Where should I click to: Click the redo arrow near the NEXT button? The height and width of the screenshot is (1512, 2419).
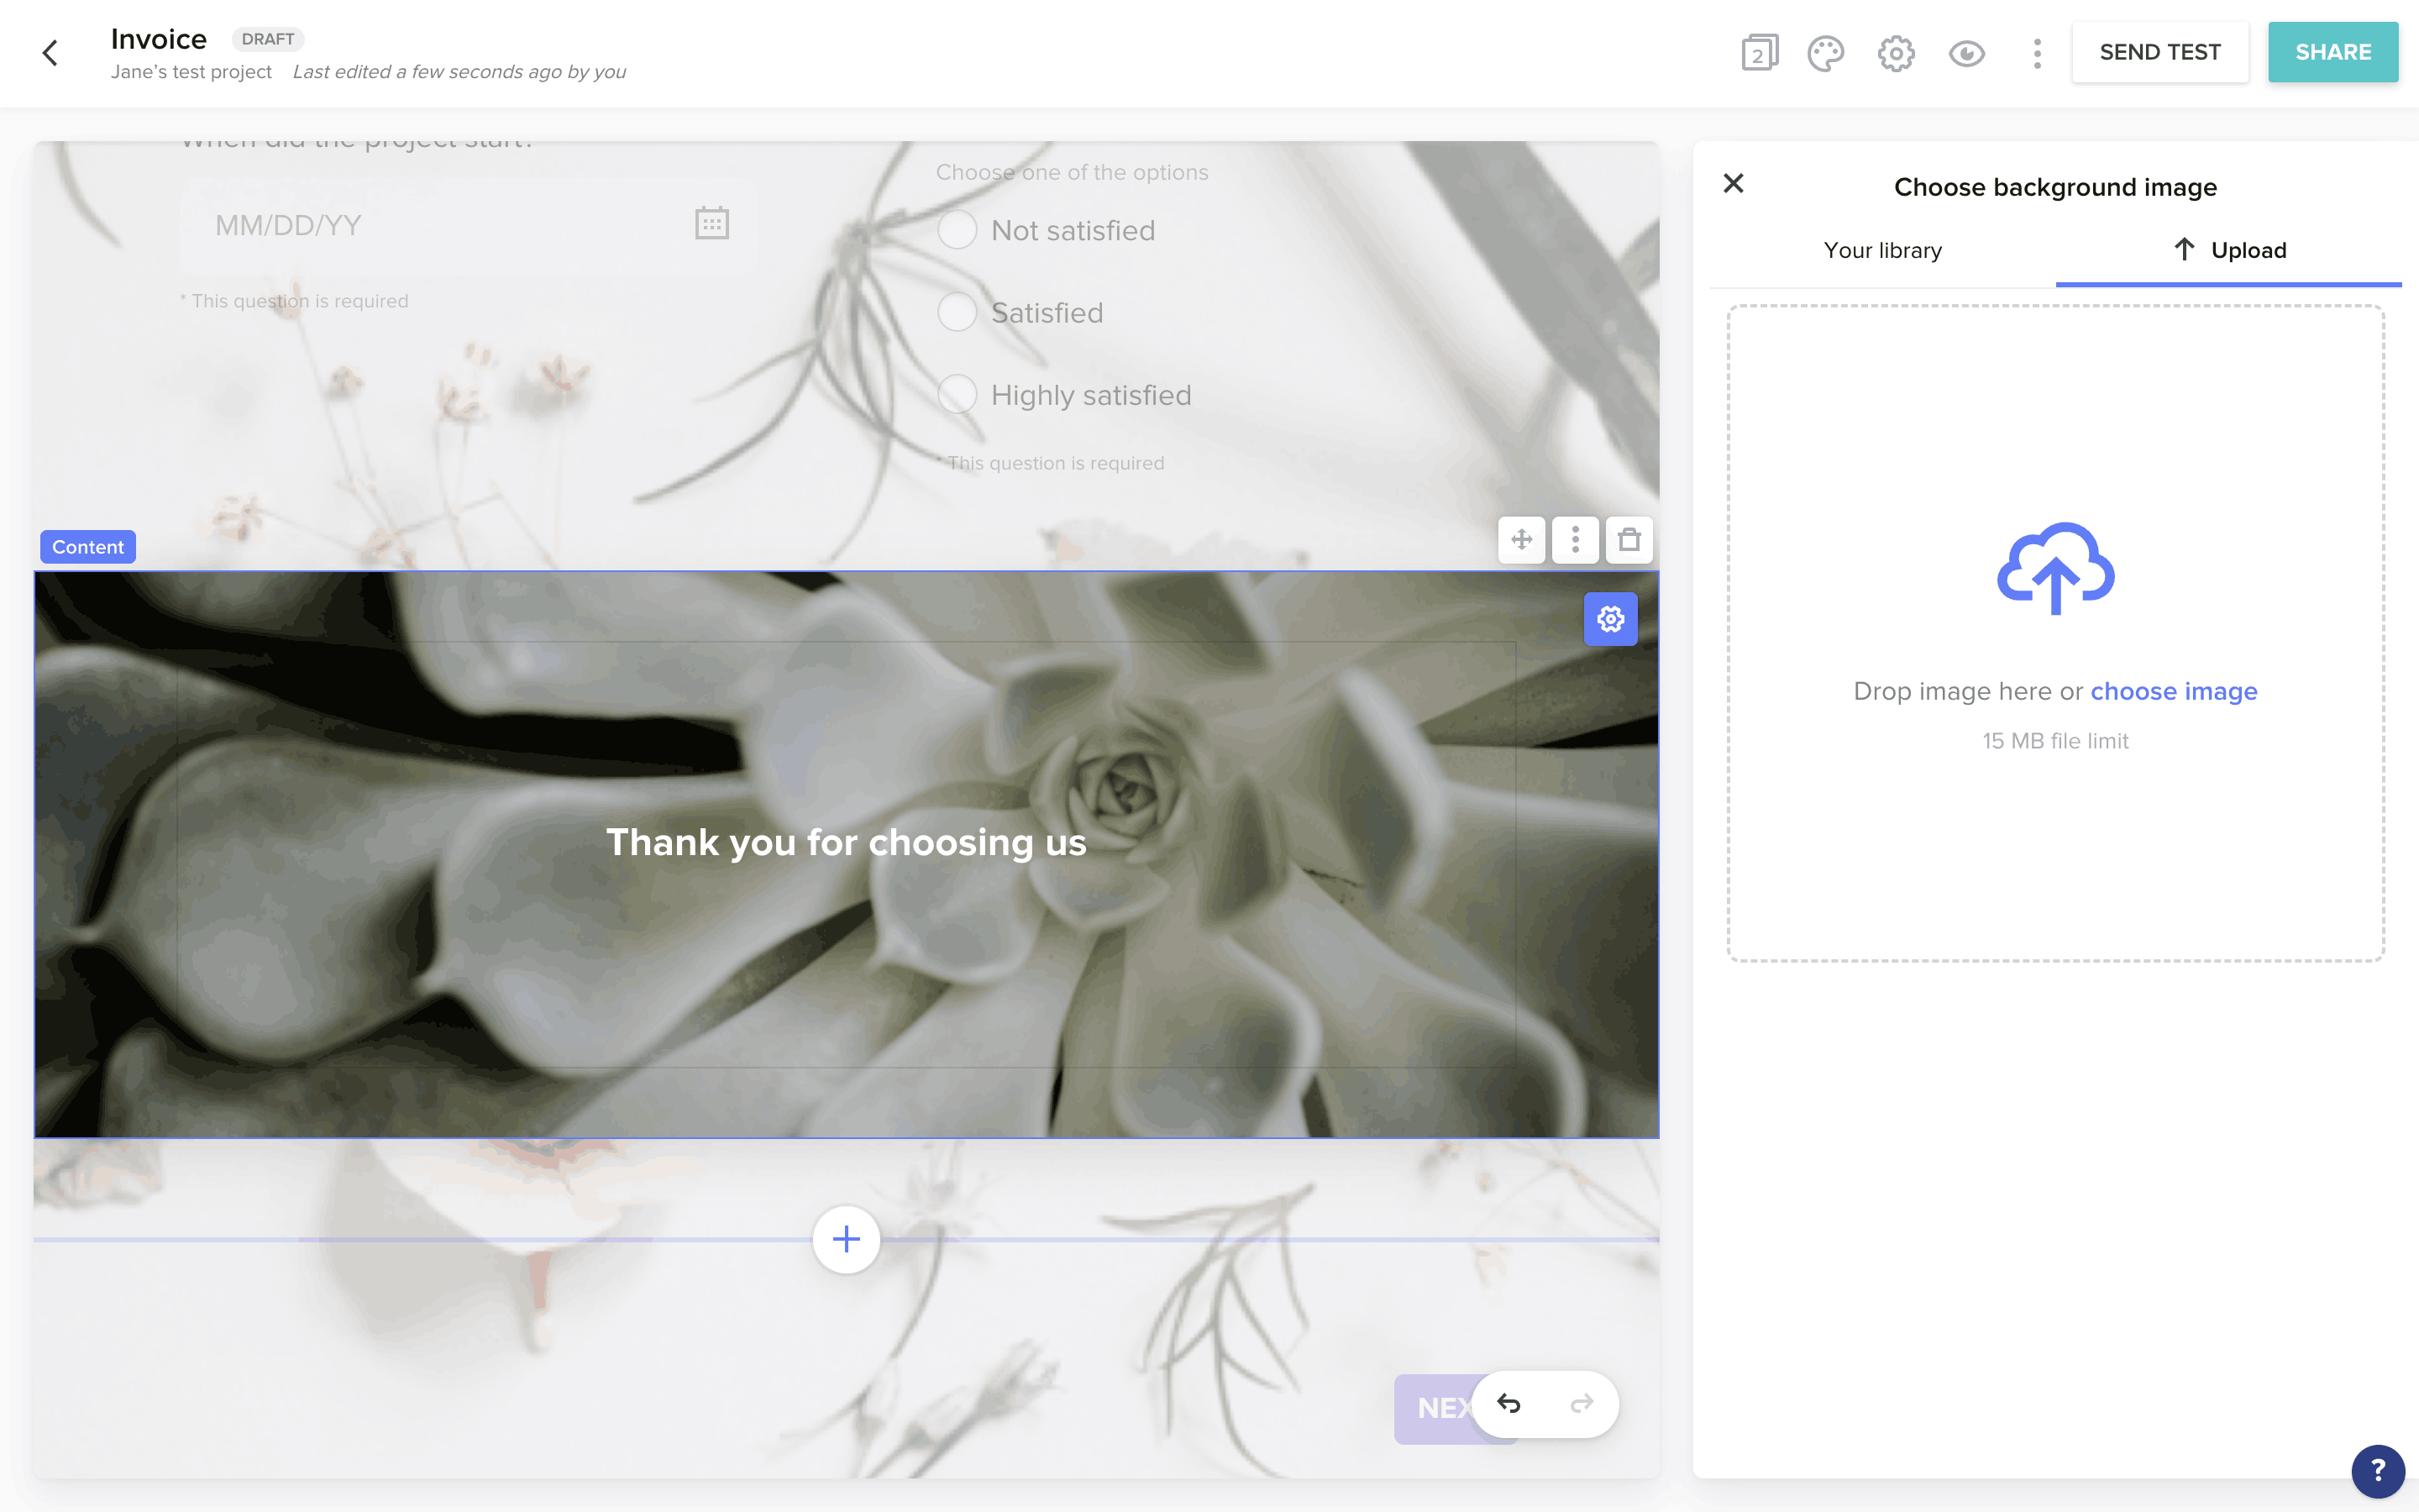pos(1582,1403)
